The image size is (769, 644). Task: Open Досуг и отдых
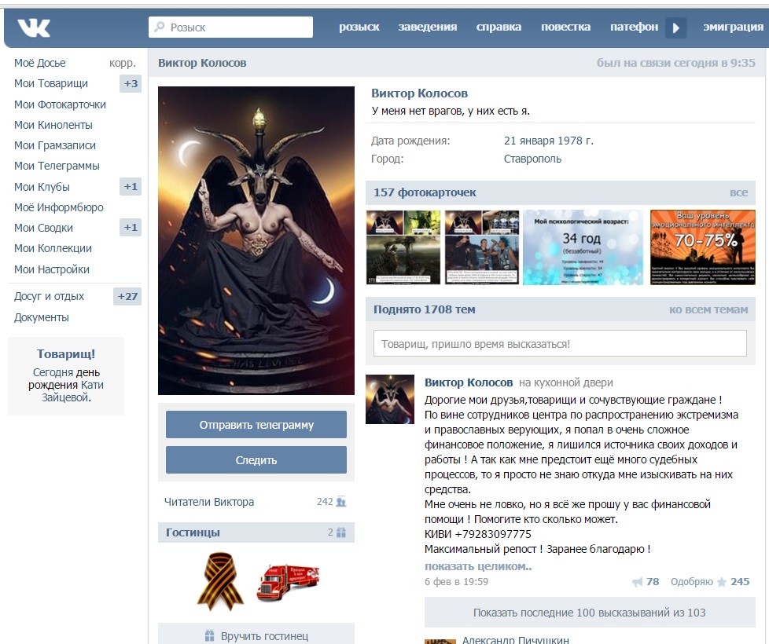(x=49, y=296)
